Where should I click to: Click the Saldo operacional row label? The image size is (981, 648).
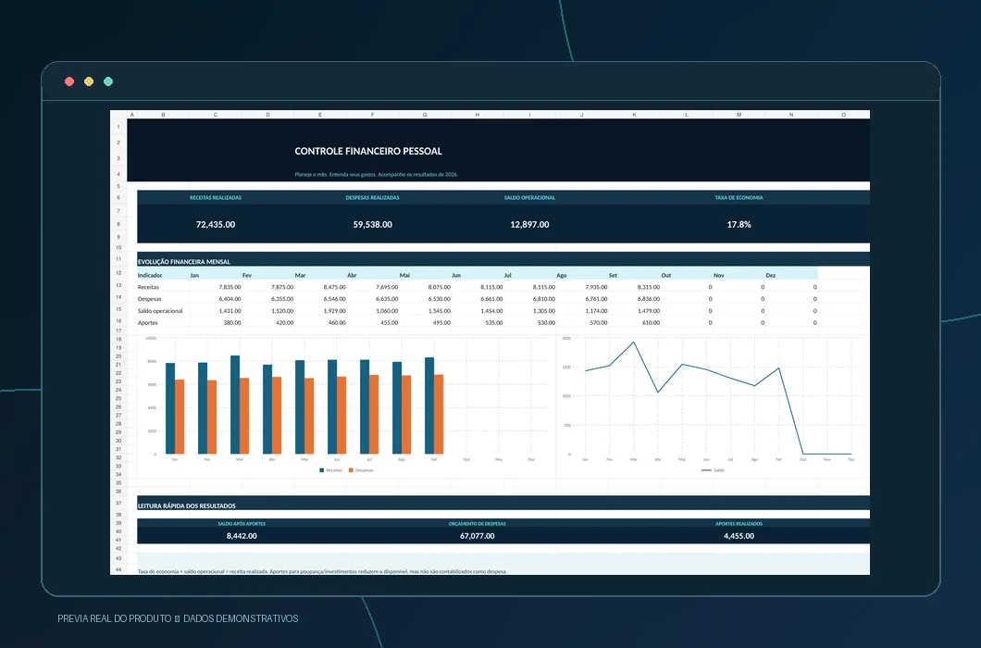coord(160,311)
